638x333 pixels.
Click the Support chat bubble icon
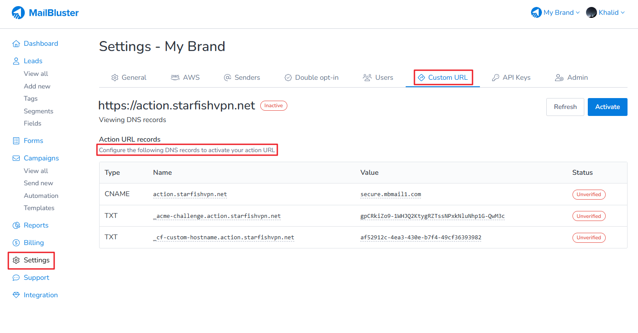pyautogui.click(x=16, y=278)
